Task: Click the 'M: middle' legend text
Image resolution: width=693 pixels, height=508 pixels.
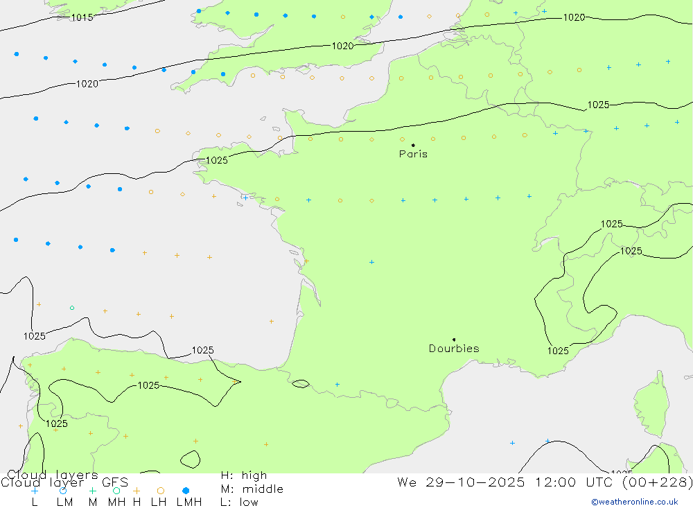Action: pos(252,489)
